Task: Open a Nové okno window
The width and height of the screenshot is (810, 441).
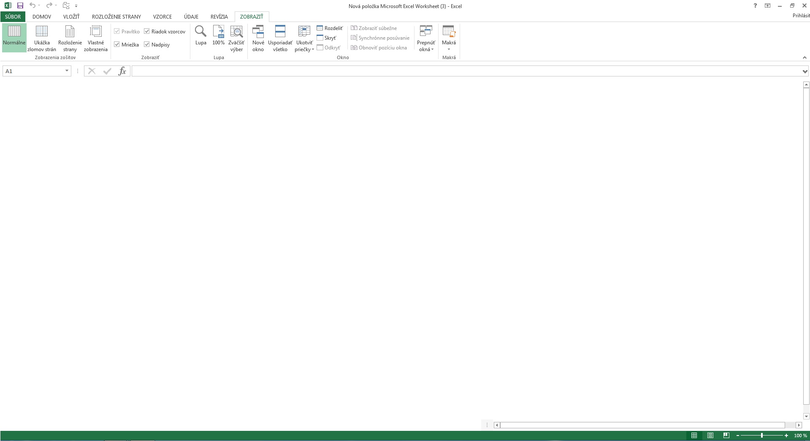Action: click(258, 38)
